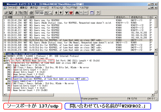This screenshot has width=161, height=112.
Task: Click the 送信元の... column header
Action: coord(122,17)
